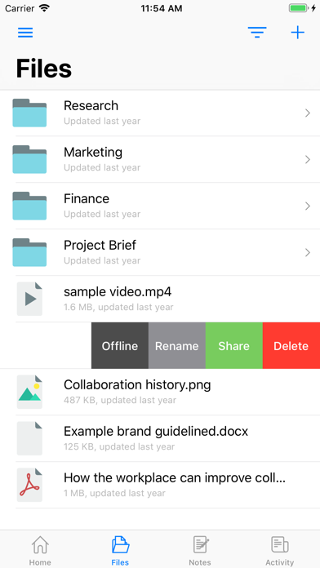Viewport: 320px width, 568px height.
Task: Expand Research folder using its chevron
Action: tap(308, 113)
